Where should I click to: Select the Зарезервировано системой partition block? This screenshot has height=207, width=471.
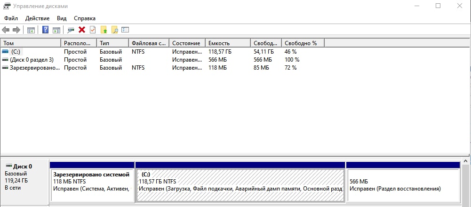coord(92,185)
